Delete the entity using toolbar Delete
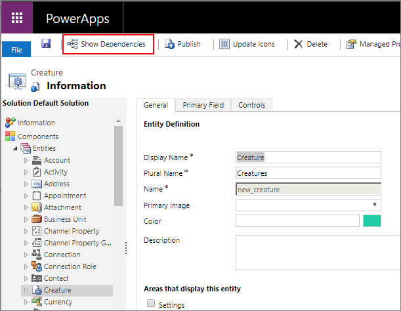 [310, 44]
